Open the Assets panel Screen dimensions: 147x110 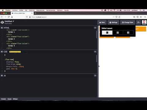tap(9, 99)
